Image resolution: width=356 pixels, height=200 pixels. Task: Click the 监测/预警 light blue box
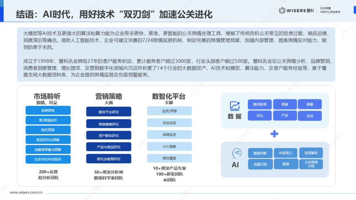coord(169,111)
